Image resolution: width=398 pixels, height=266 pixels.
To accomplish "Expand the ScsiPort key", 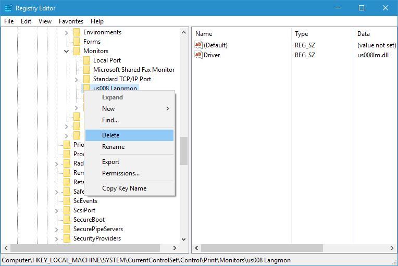I will pyautogui.click(x=56, y=211).
